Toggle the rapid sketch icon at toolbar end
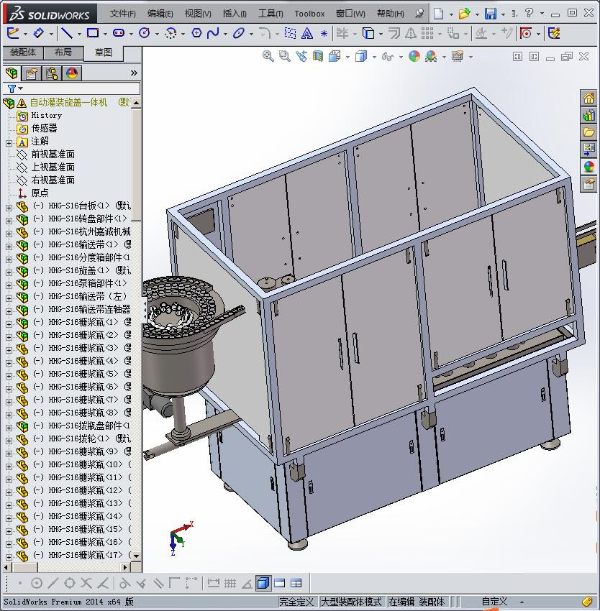600x611 pixels. coord(554,32)
